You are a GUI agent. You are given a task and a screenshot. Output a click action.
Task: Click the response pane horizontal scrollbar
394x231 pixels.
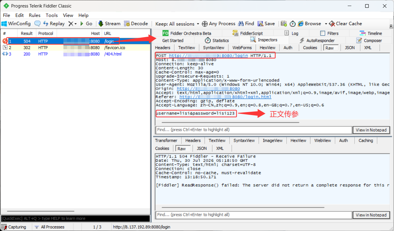pos(243,207)
